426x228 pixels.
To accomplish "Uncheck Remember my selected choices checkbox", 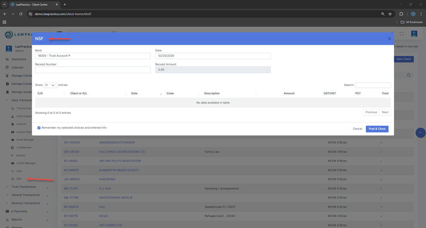I will point(39,128).
